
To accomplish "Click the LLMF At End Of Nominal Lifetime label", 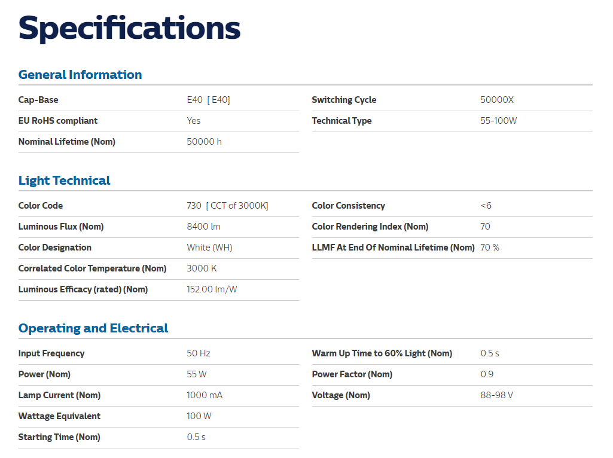I will (x=394, y=248).
